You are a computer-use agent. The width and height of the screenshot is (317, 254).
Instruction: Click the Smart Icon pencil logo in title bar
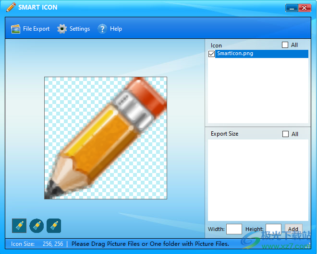[x=11, y=7]
